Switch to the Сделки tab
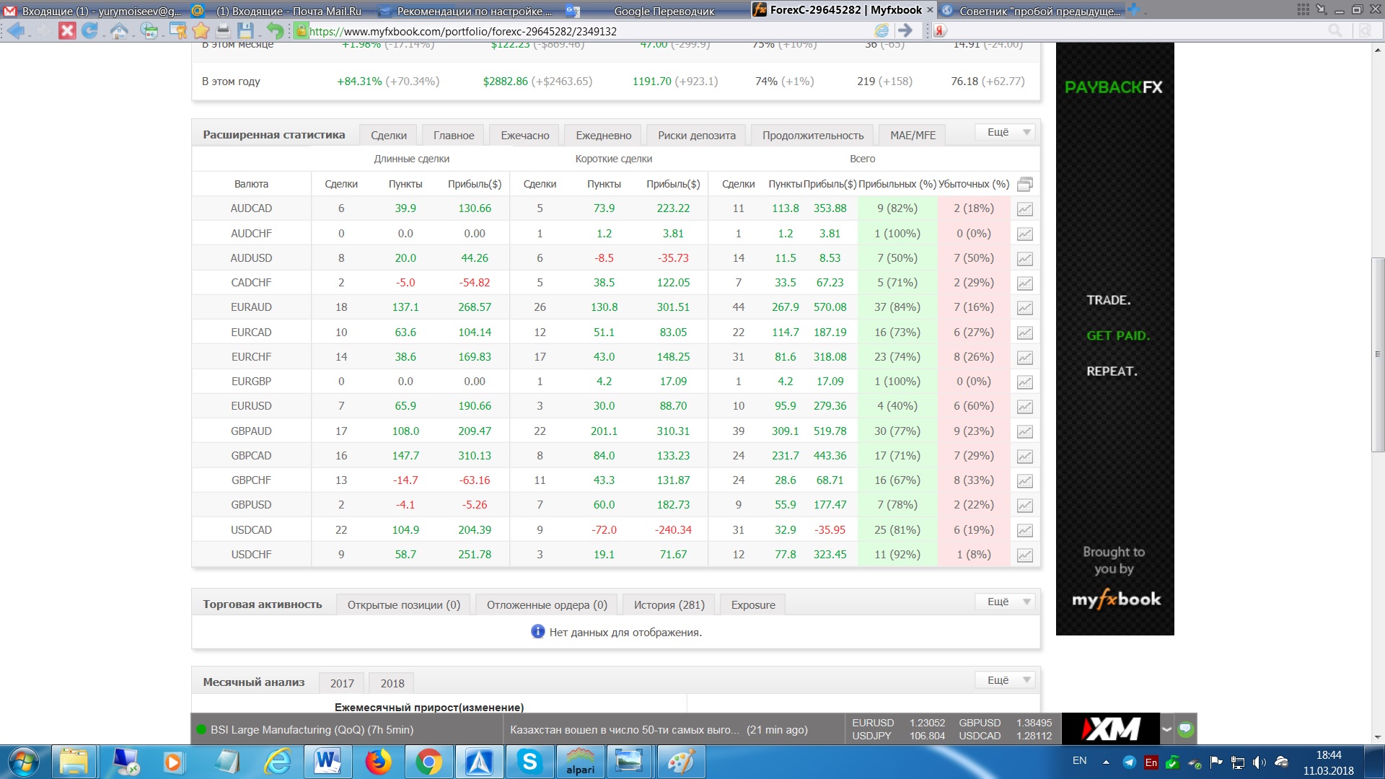The height and width of the screenshot is (779, 1385). click(388, 135)
